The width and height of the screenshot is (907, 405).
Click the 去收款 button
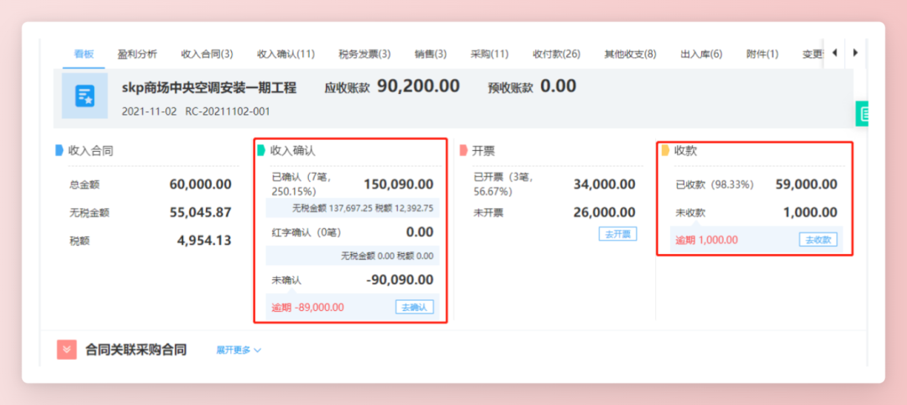click(x=819, y=239)
